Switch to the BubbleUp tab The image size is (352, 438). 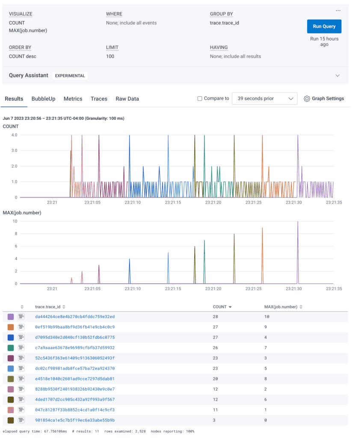pos(43,99)
